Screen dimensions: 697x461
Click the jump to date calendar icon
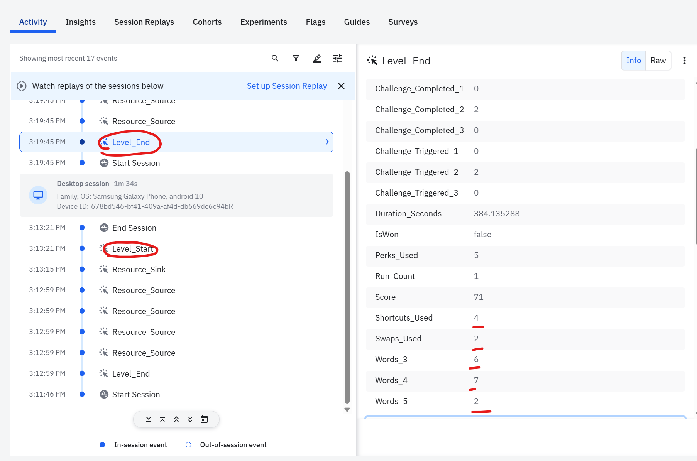point(204,419)
